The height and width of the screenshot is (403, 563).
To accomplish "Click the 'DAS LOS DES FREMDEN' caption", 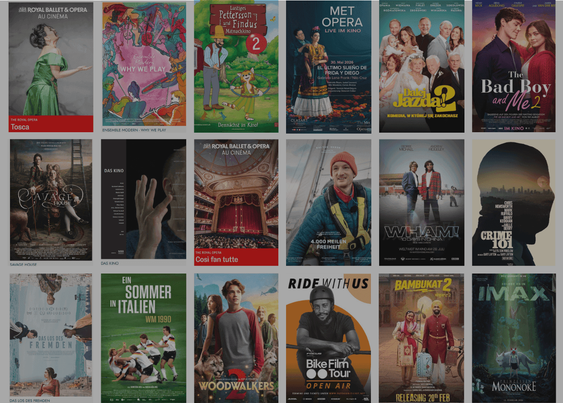I will click(x=30, y=400).
